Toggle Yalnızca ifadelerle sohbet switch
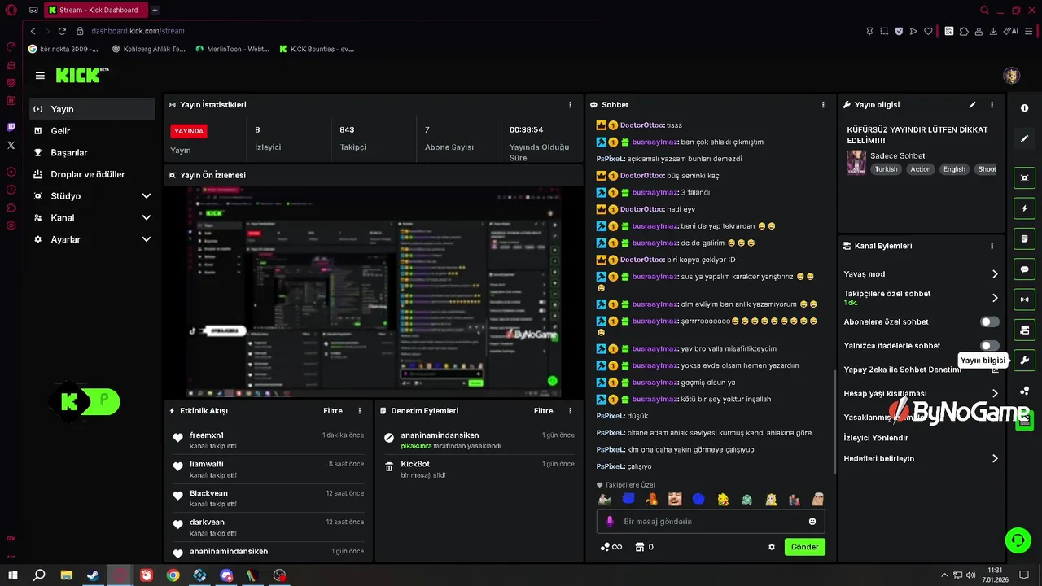 point(989,346)
